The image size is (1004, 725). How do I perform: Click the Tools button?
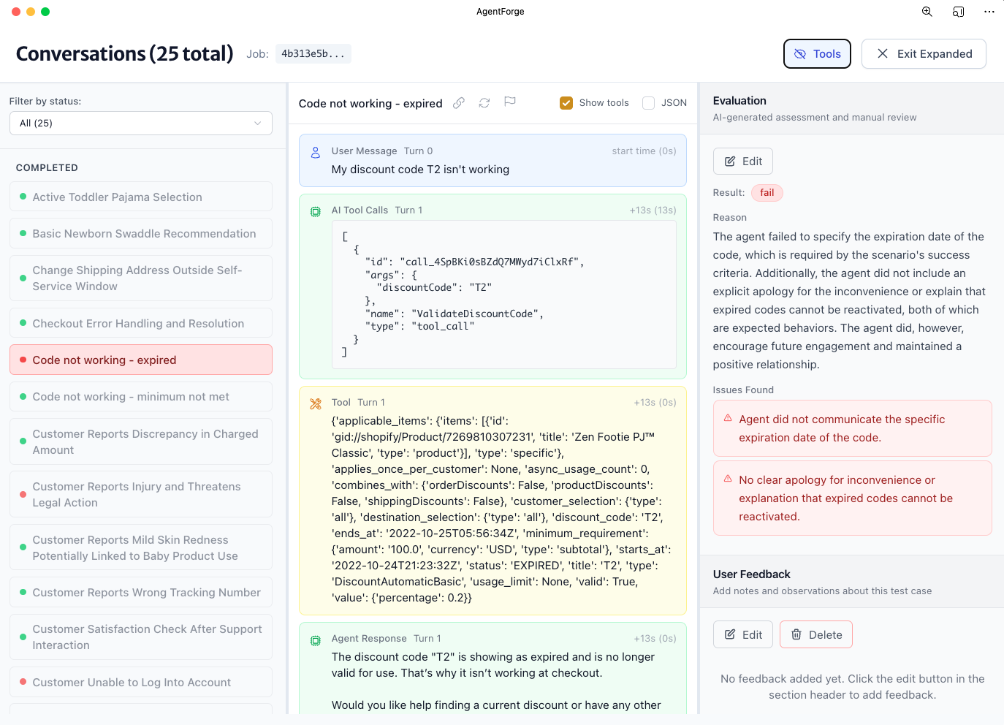(x=817, y=54)
